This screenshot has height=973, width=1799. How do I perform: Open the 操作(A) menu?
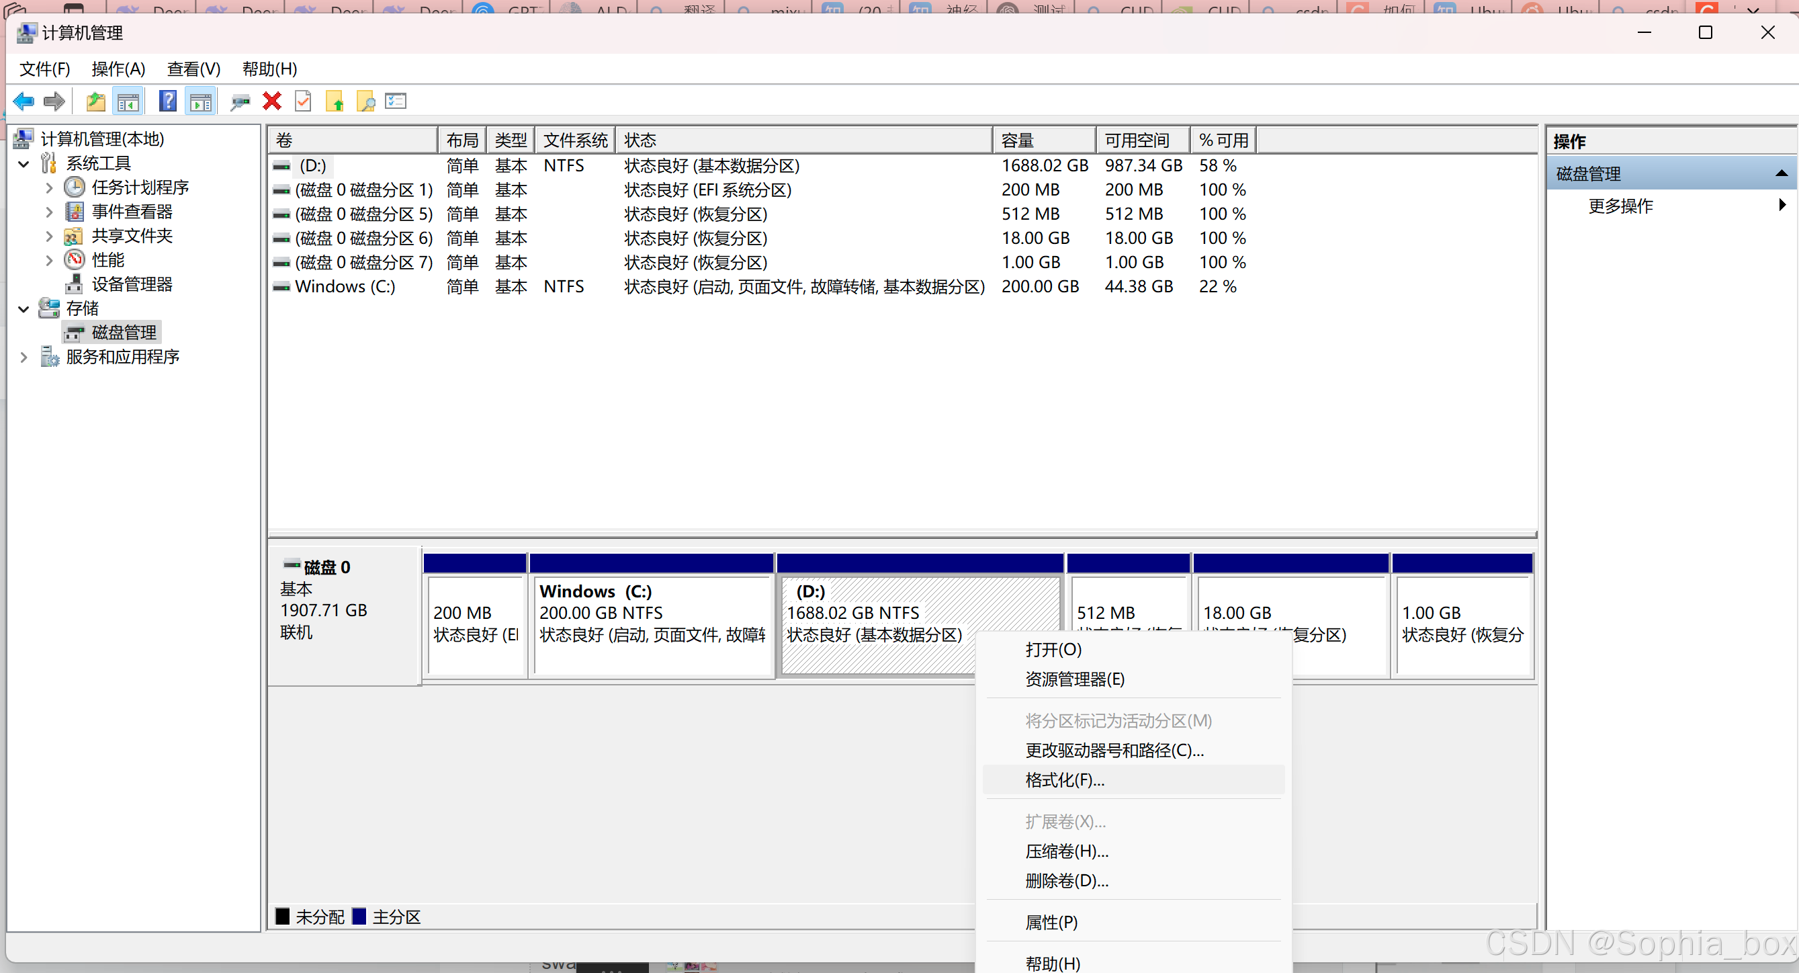point(118,69)
